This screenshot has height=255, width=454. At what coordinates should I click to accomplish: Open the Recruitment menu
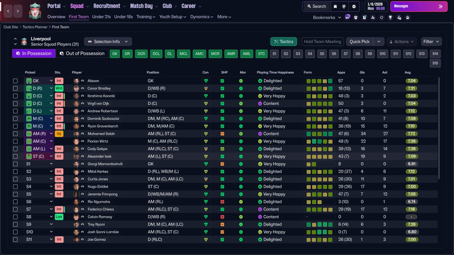(110, 6)
